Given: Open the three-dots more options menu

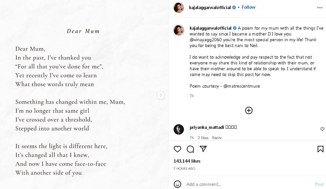Looking at the screenshot, I should tap(320, 7).
